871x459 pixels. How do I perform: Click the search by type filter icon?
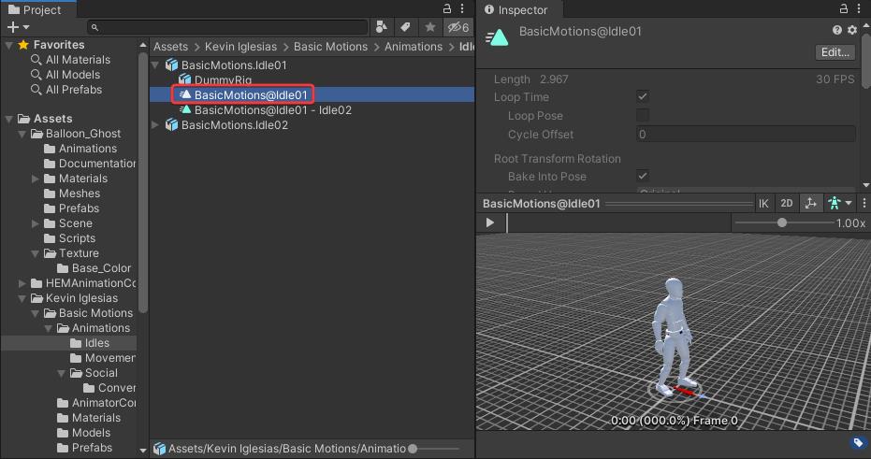pos(382,27)
